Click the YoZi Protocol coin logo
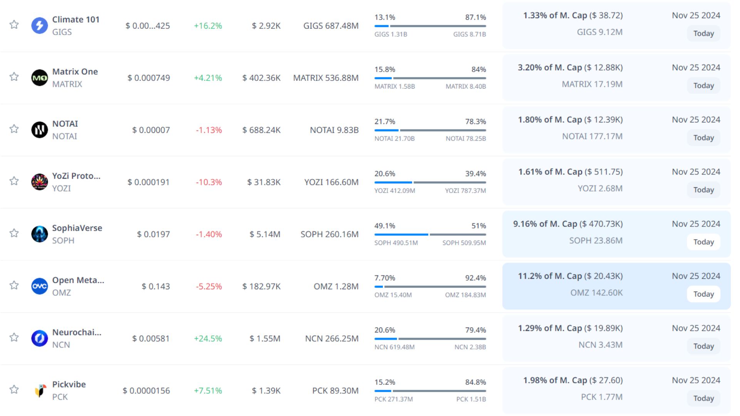Image resolution: width=740 pixels, height=416 pixels. tap(39, 182)
